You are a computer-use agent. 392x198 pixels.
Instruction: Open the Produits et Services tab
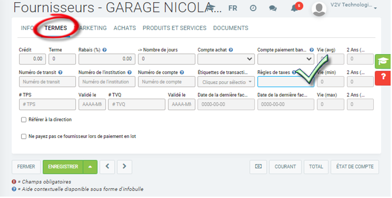tap(174, 28)
